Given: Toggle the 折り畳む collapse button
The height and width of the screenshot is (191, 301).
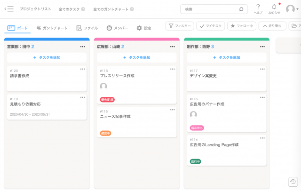Looking at the screenshot, I should click(273, 26).
